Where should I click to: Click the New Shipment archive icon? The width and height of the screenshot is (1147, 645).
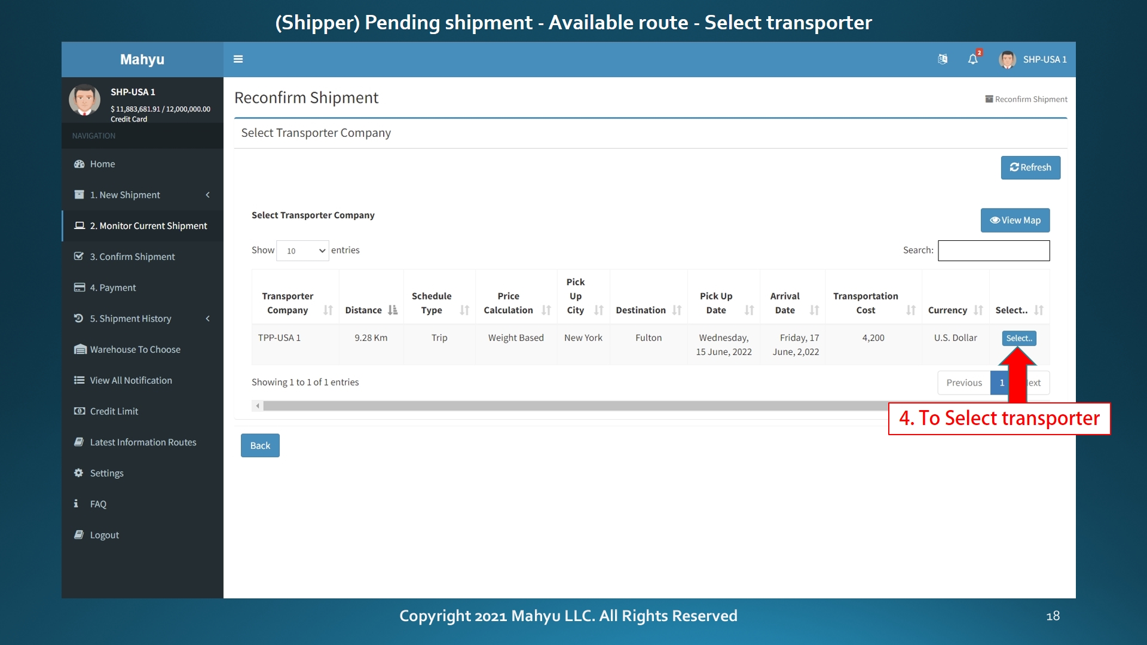79,195
